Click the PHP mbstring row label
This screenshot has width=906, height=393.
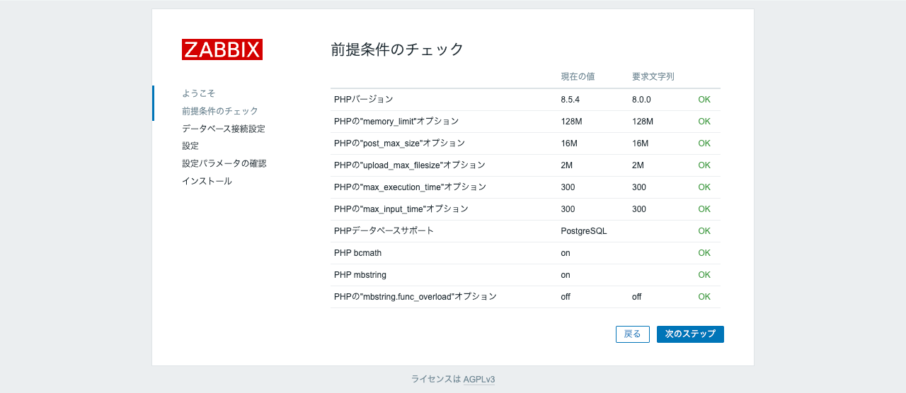coord(360,275)
